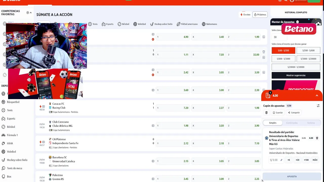Filter events by Voleibol in the top sport bar
The image size is (324, 182).
coord(139,24)
